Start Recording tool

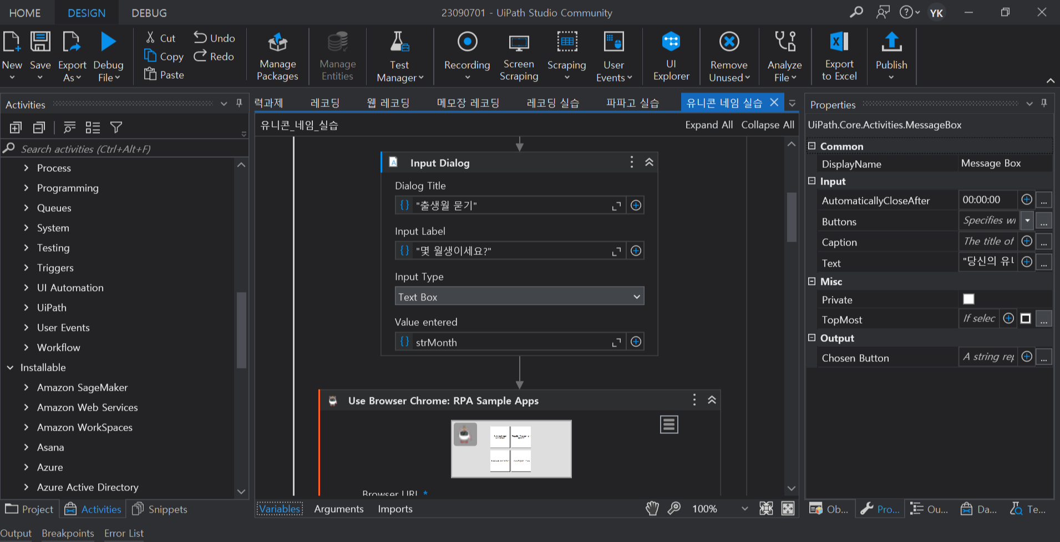(x=467, y=57)
